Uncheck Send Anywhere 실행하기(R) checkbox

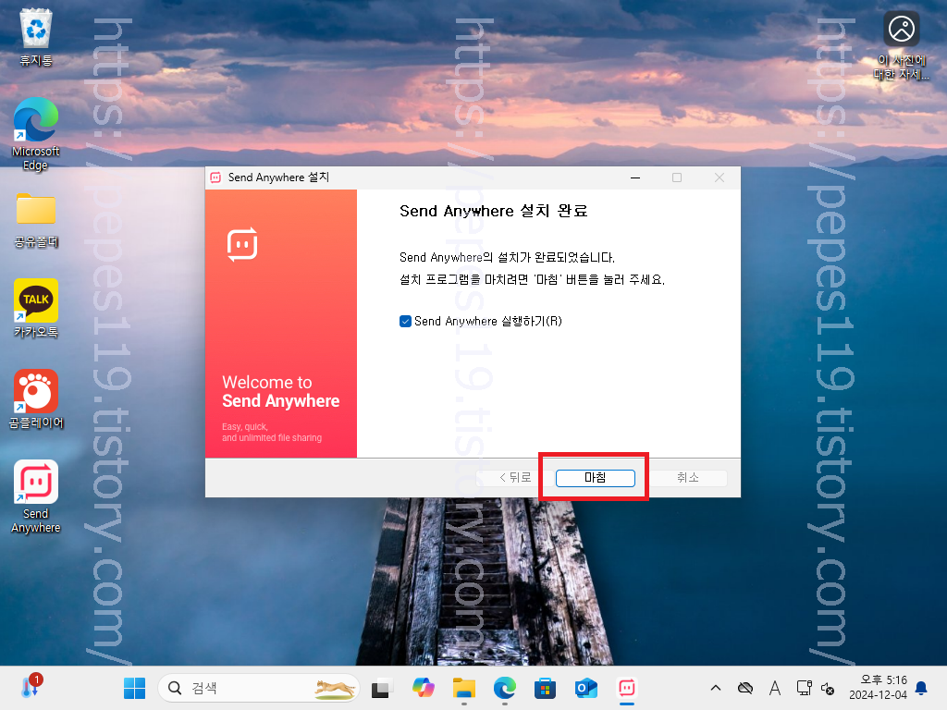point(405,321)
